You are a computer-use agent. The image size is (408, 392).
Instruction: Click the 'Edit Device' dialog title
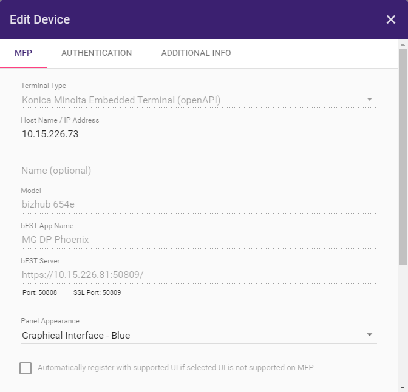(x=40, y=19)
